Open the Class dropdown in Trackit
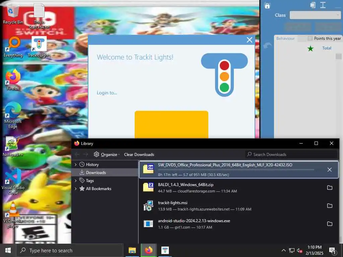The image size is (343, 257). (x=315, y=15)
